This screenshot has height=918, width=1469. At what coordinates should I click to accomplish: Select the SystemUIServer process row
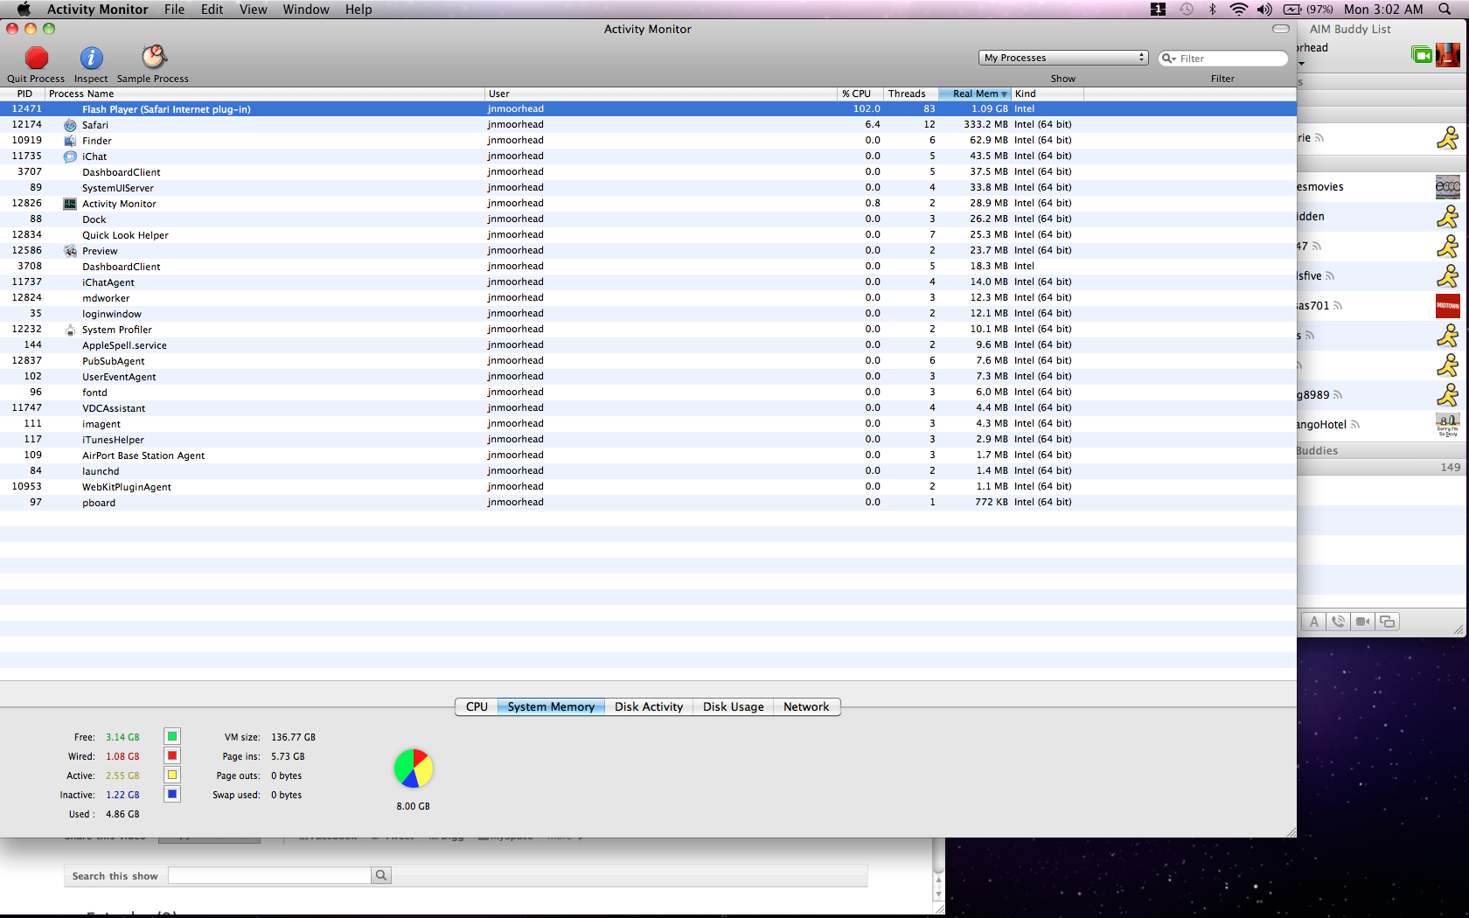coord(648,188)
